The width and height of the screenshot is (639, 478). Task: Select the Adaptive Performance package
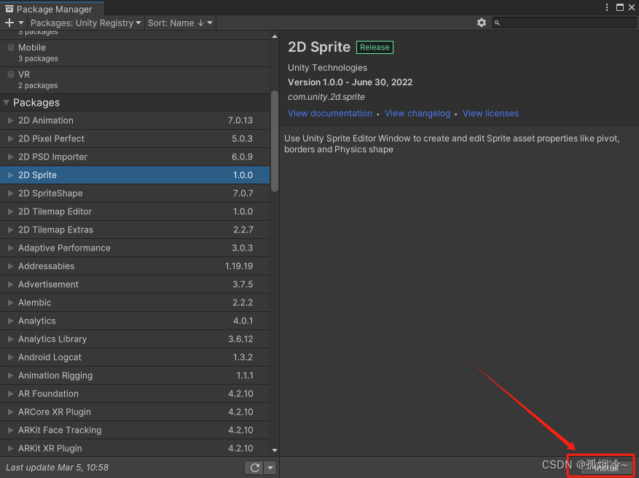(x=135, y=248)
